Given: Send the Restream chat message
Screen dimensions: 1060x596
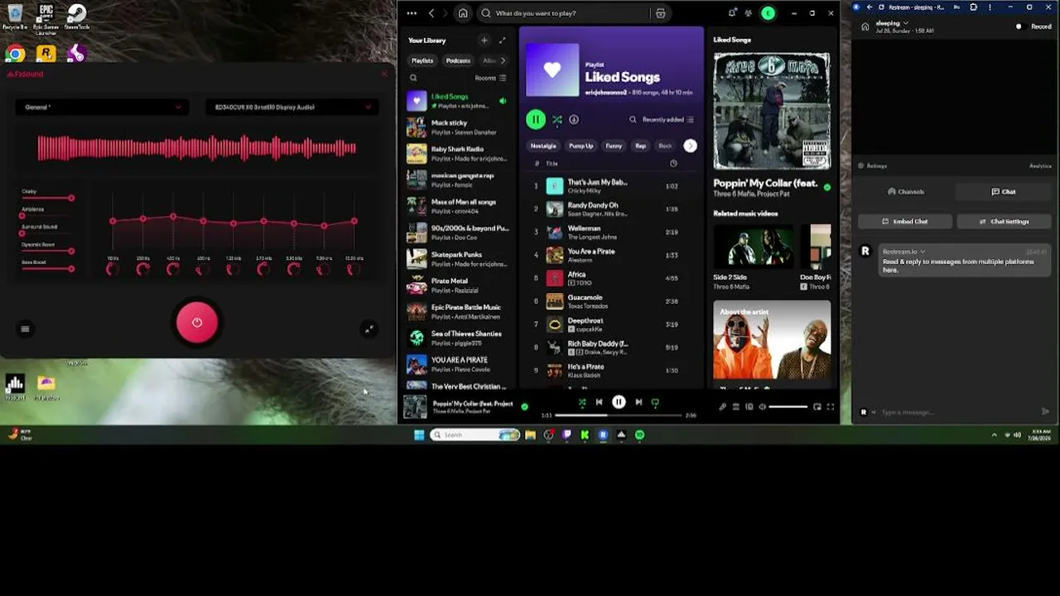Looking at the screenshot, I should click(1045, 411).
